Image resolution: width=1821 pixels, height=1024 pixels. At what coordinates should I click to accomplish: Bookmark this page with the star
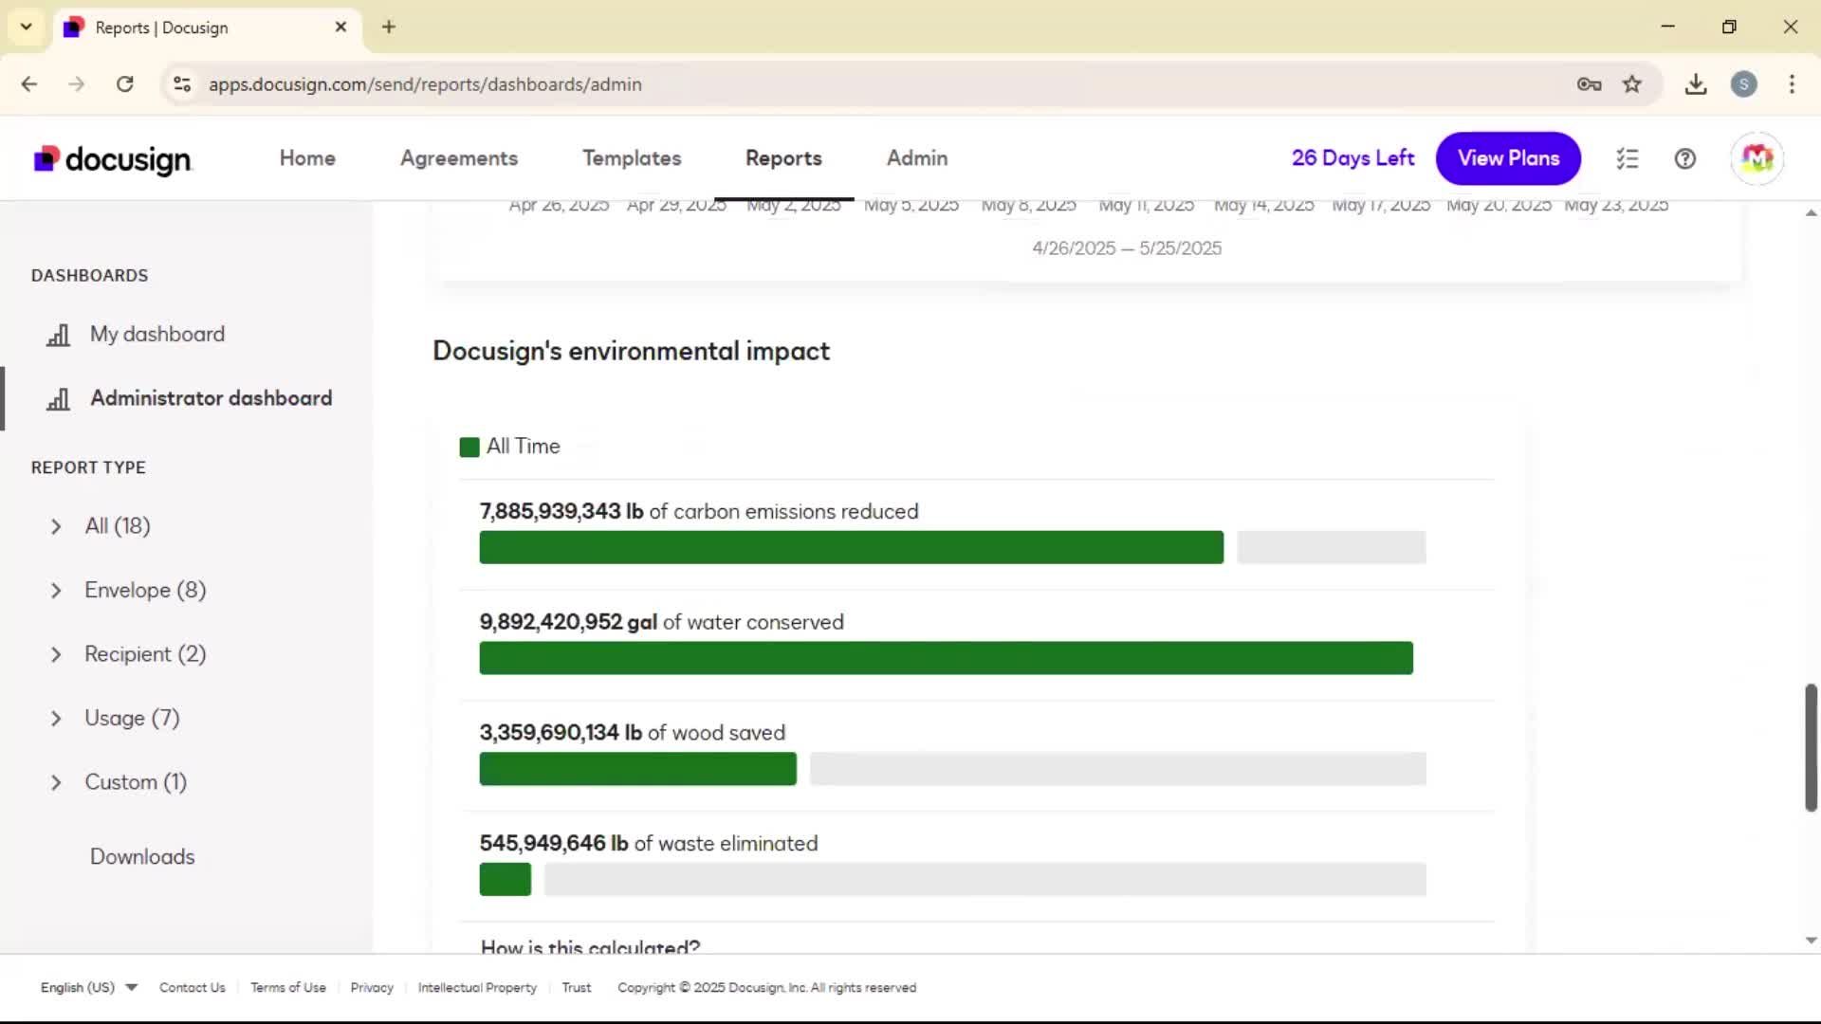(x=1632, y=84)
